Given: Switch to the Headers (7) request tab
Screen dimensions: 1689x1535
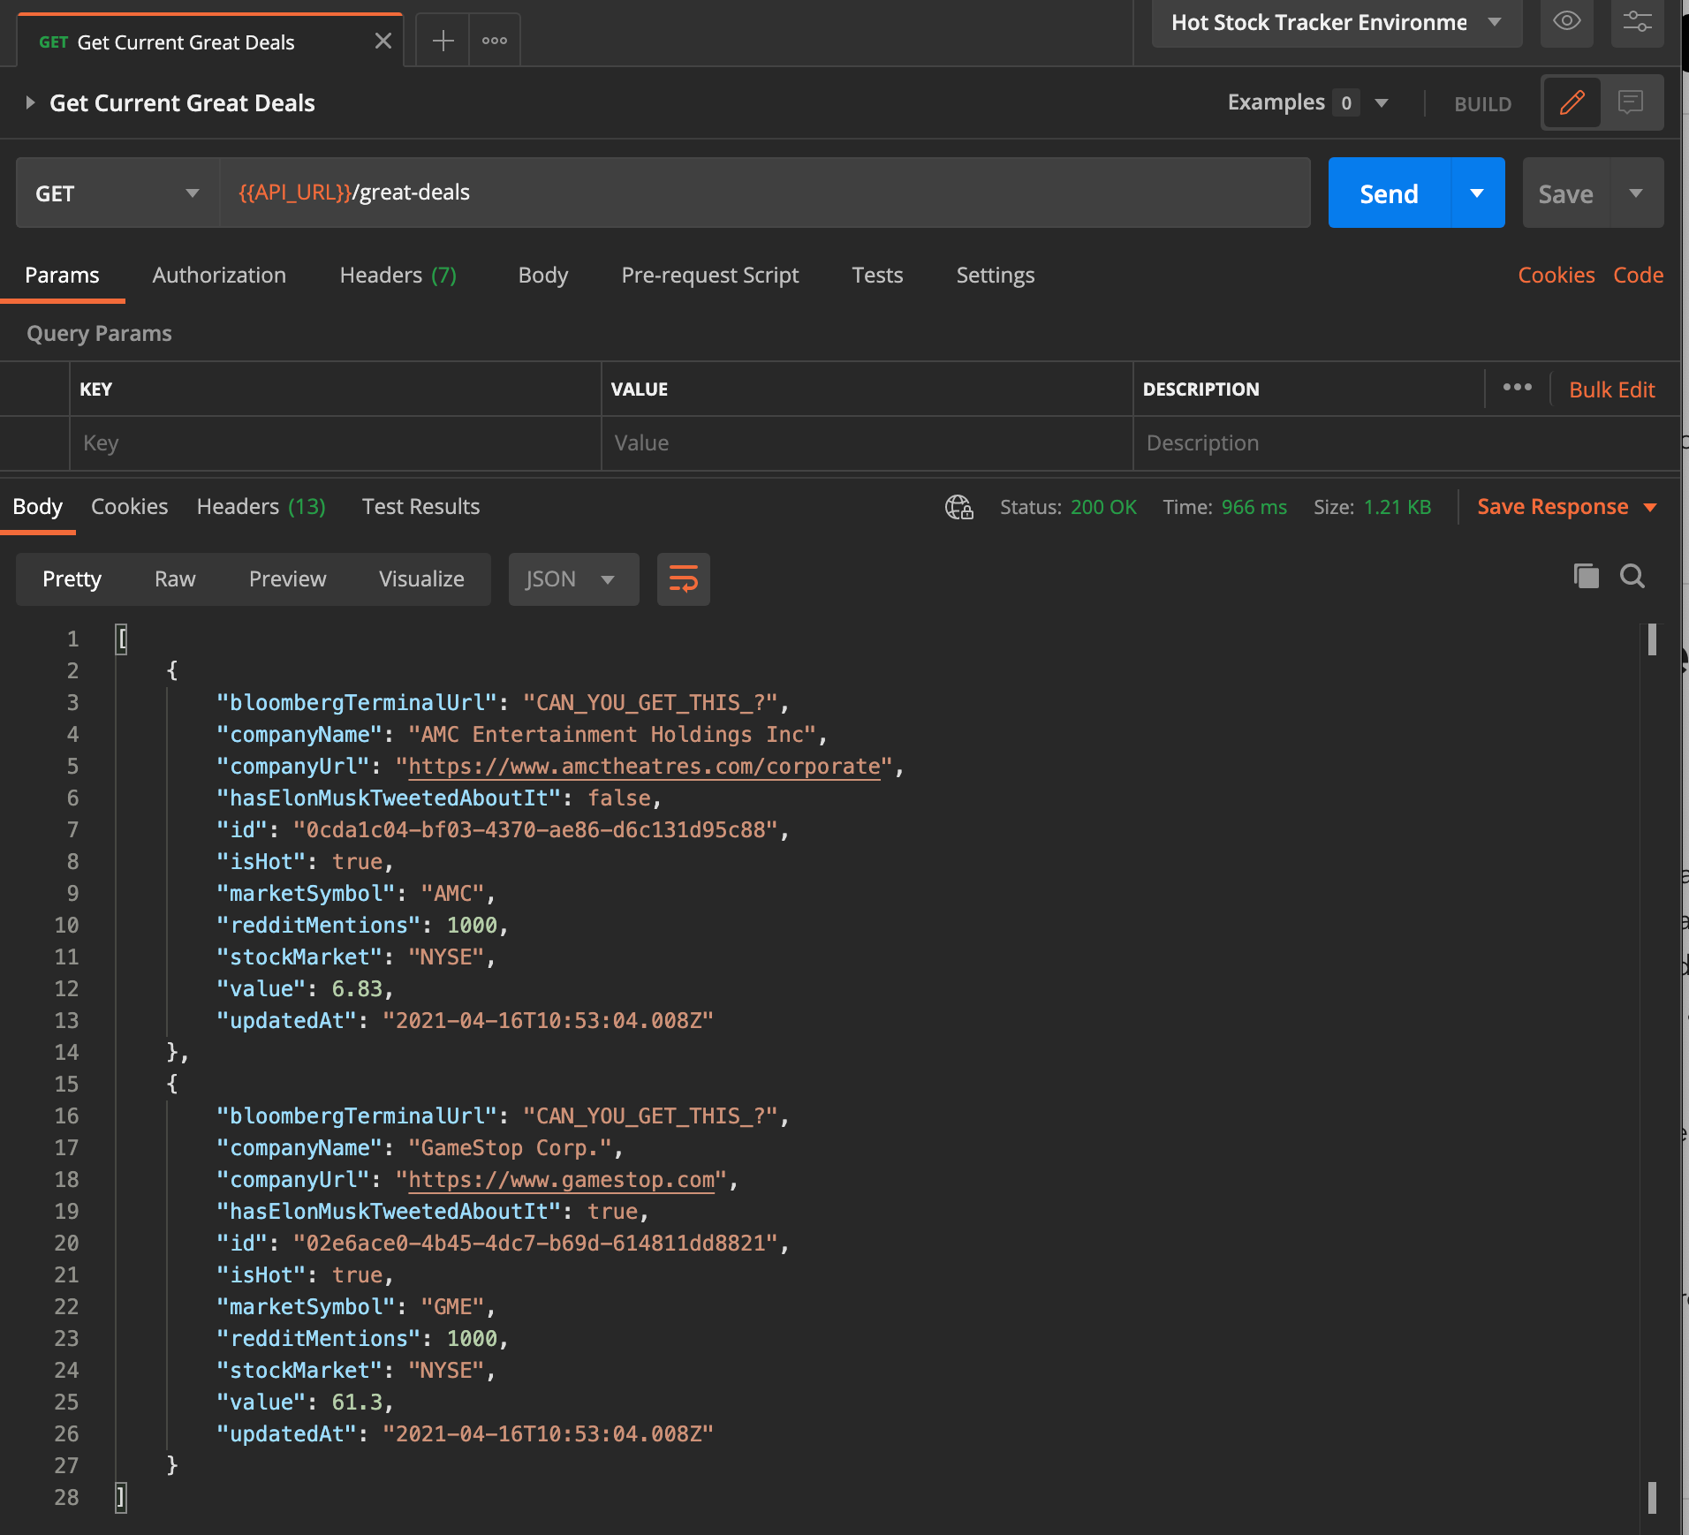Looking at the screenshot, I should click(x=398, y=276).
